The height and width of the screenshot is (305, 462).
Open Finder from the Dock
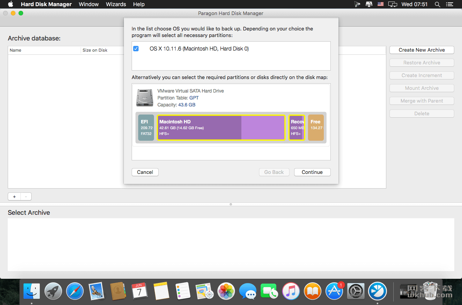(x=32, y=291)
